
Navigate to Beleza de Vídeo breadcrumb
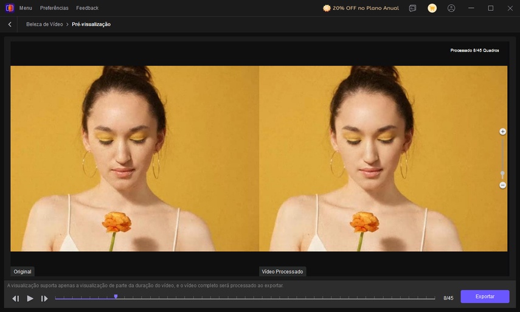click(x=44, y=24)
